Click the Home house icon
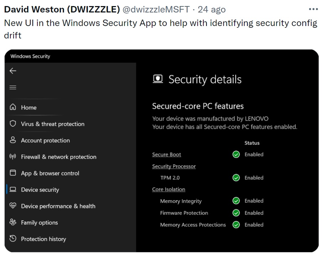The width and height of the screenshot is (324, 255). (13, 107)
